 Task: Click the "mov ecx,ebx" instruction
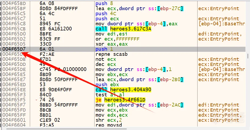point(112,110)
